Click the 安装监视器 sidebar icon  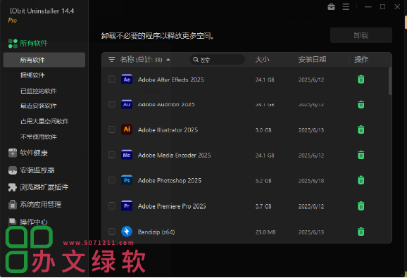(13, 170)
